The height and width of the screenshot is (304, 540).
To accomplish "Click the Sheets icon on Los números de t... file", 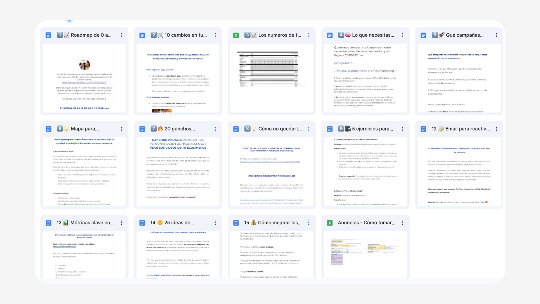I will coord(236,35).
